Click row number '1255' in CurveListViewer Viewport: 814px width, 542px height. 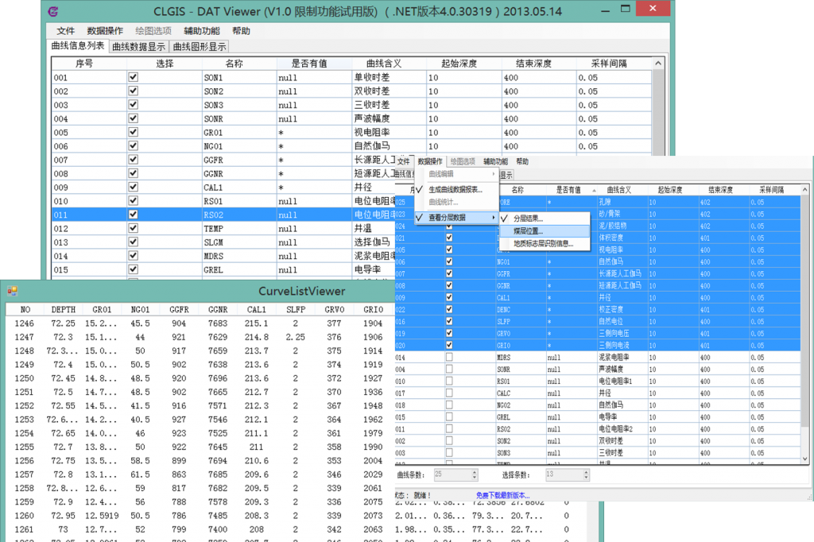(x=25, y=447)
